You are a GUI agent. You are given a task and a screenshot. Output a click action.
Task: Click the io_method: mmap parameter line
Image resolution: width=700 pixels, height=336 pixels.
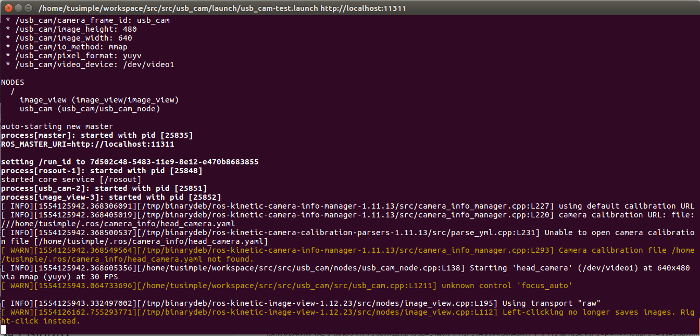coord(66,47)
